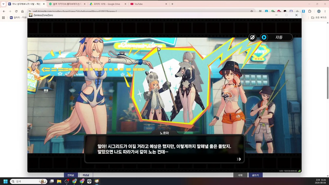Open the Chrome three-dot menu
Image resolution: width=329 pixels, height=185 pixels.
[325, 11]
